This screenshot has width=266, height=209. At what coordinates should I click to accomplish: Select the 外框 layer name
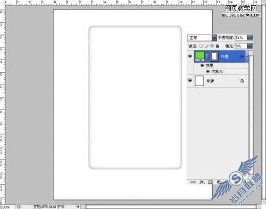pyautogui.click(x=225, y=56)
